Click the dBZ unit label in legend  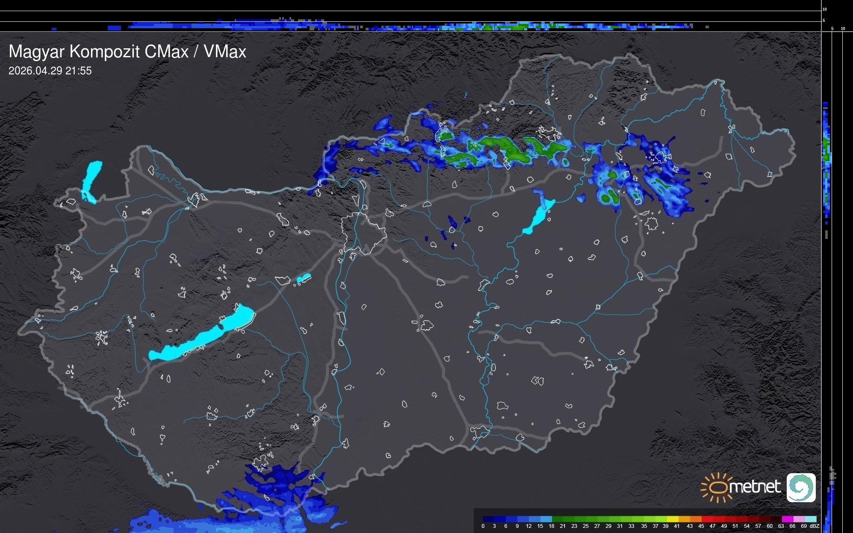point(815,526)
